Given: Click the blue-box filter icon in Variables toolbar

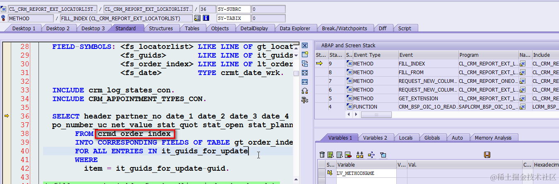Looking at the screenshot, I should point(383,155).
